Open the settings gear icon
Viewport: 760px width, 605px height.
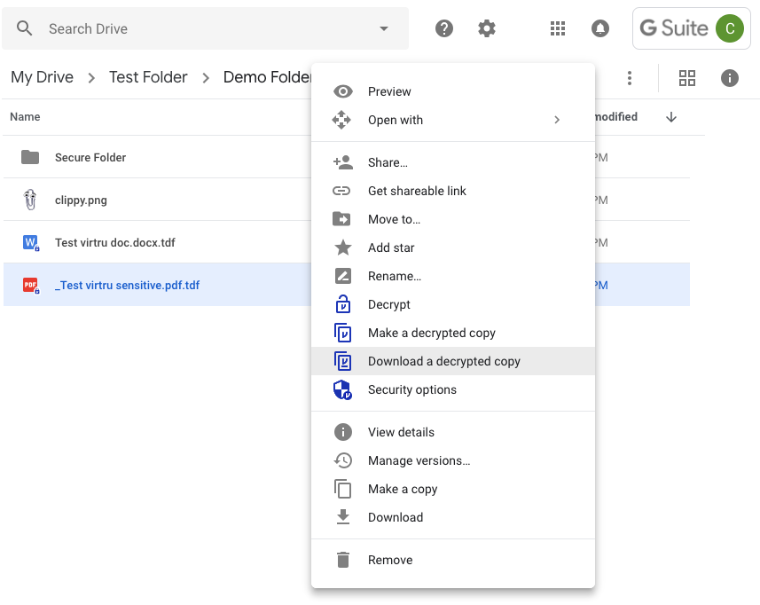[487, 28]
